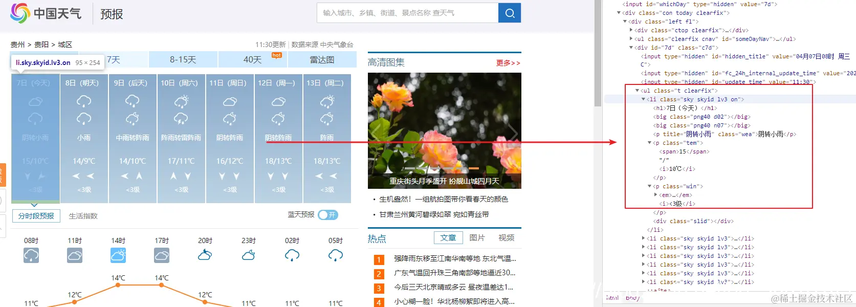Click upper cloud icon in 7日 (今天) card

pos(35,101)
